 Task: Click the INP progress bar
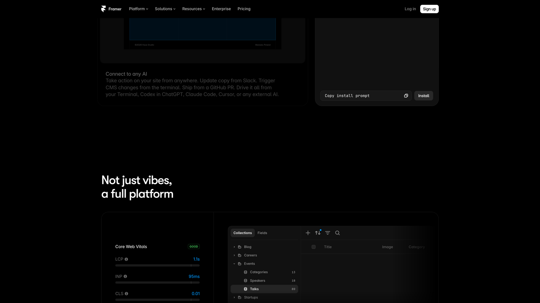click(x=157, y=283)
